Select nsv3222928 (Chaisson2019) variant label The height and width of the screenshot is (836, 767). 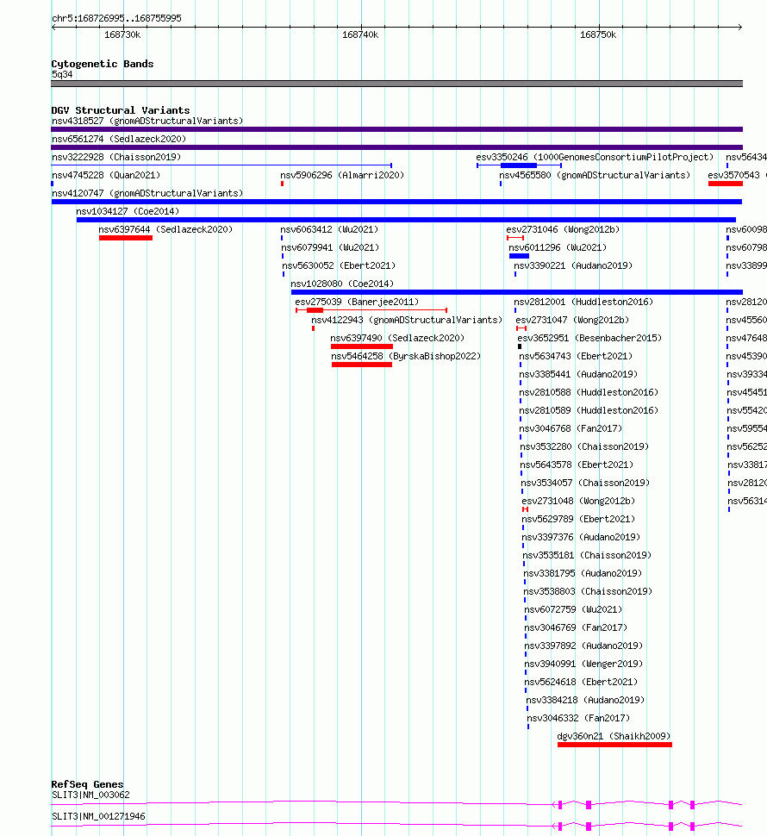pos(116,157)
